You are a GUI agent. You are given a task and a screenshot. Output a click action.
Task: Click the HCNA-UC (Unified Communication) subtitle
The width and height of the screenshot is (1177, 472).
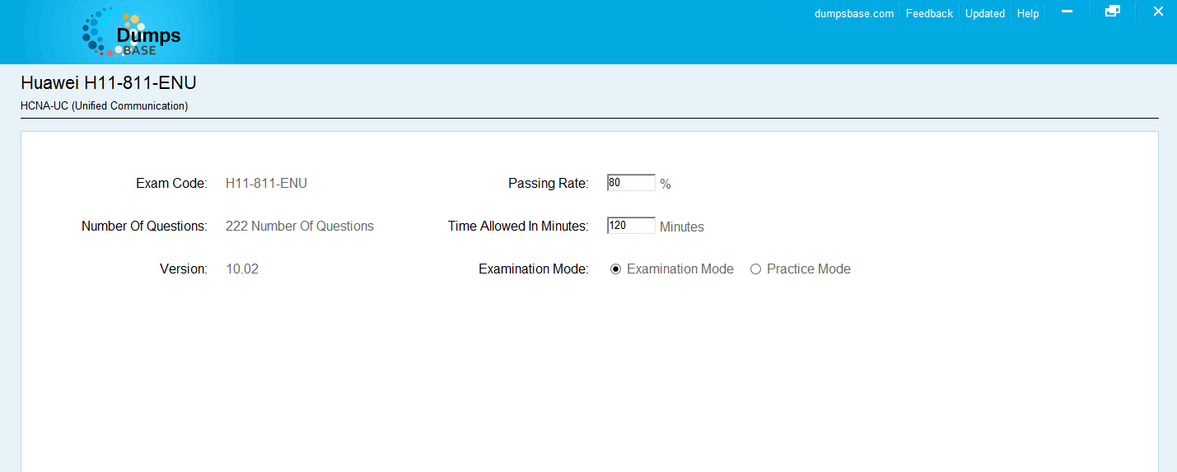click(104, 106)
